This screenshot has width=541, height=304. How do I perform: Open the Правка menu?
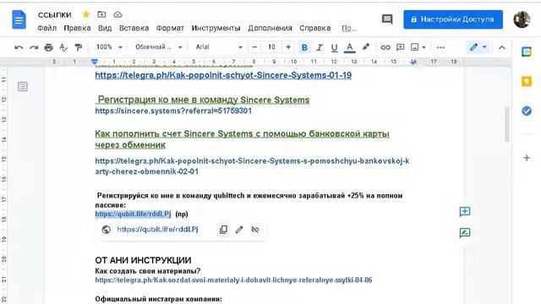pos(77,28)
